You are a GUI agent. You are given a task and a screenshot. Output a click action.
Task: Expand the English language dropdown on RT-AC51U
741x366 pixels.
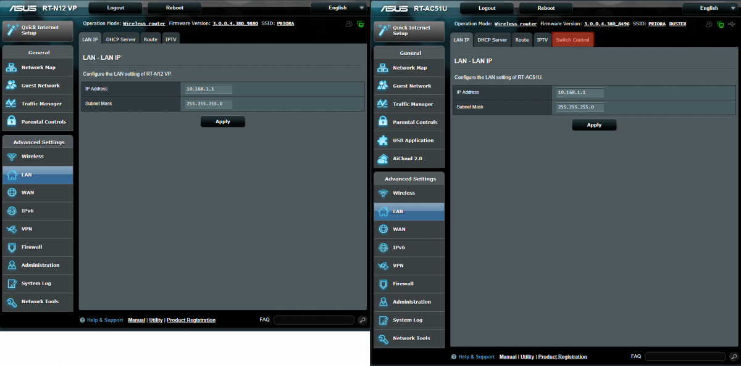point(710,8)
